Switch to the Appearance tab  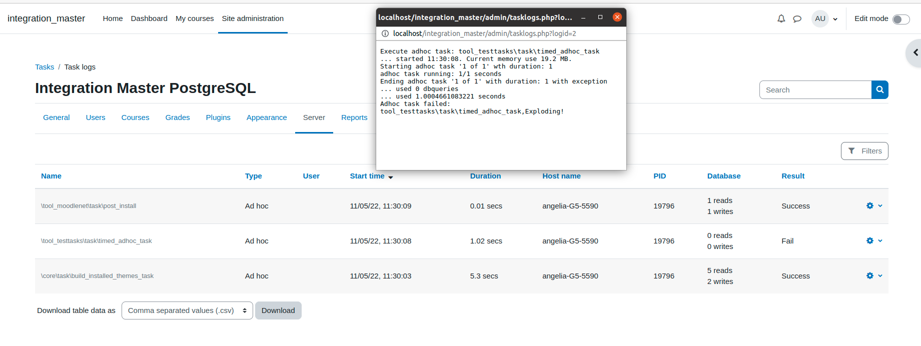click(267, 117)
